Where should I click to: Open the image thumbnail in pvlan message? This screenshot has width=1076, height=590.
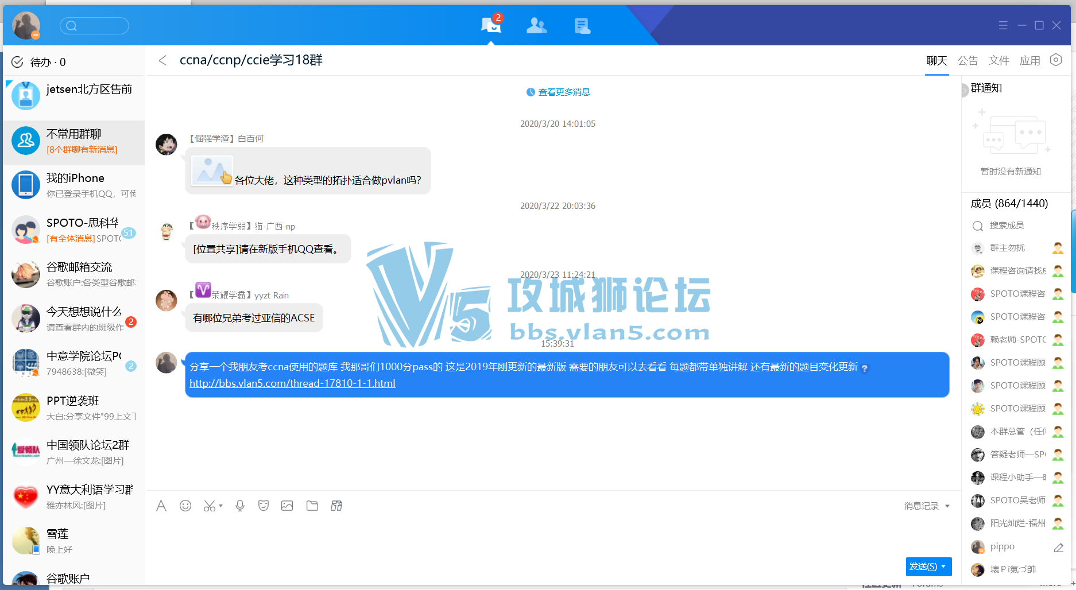tap(211, 171)
